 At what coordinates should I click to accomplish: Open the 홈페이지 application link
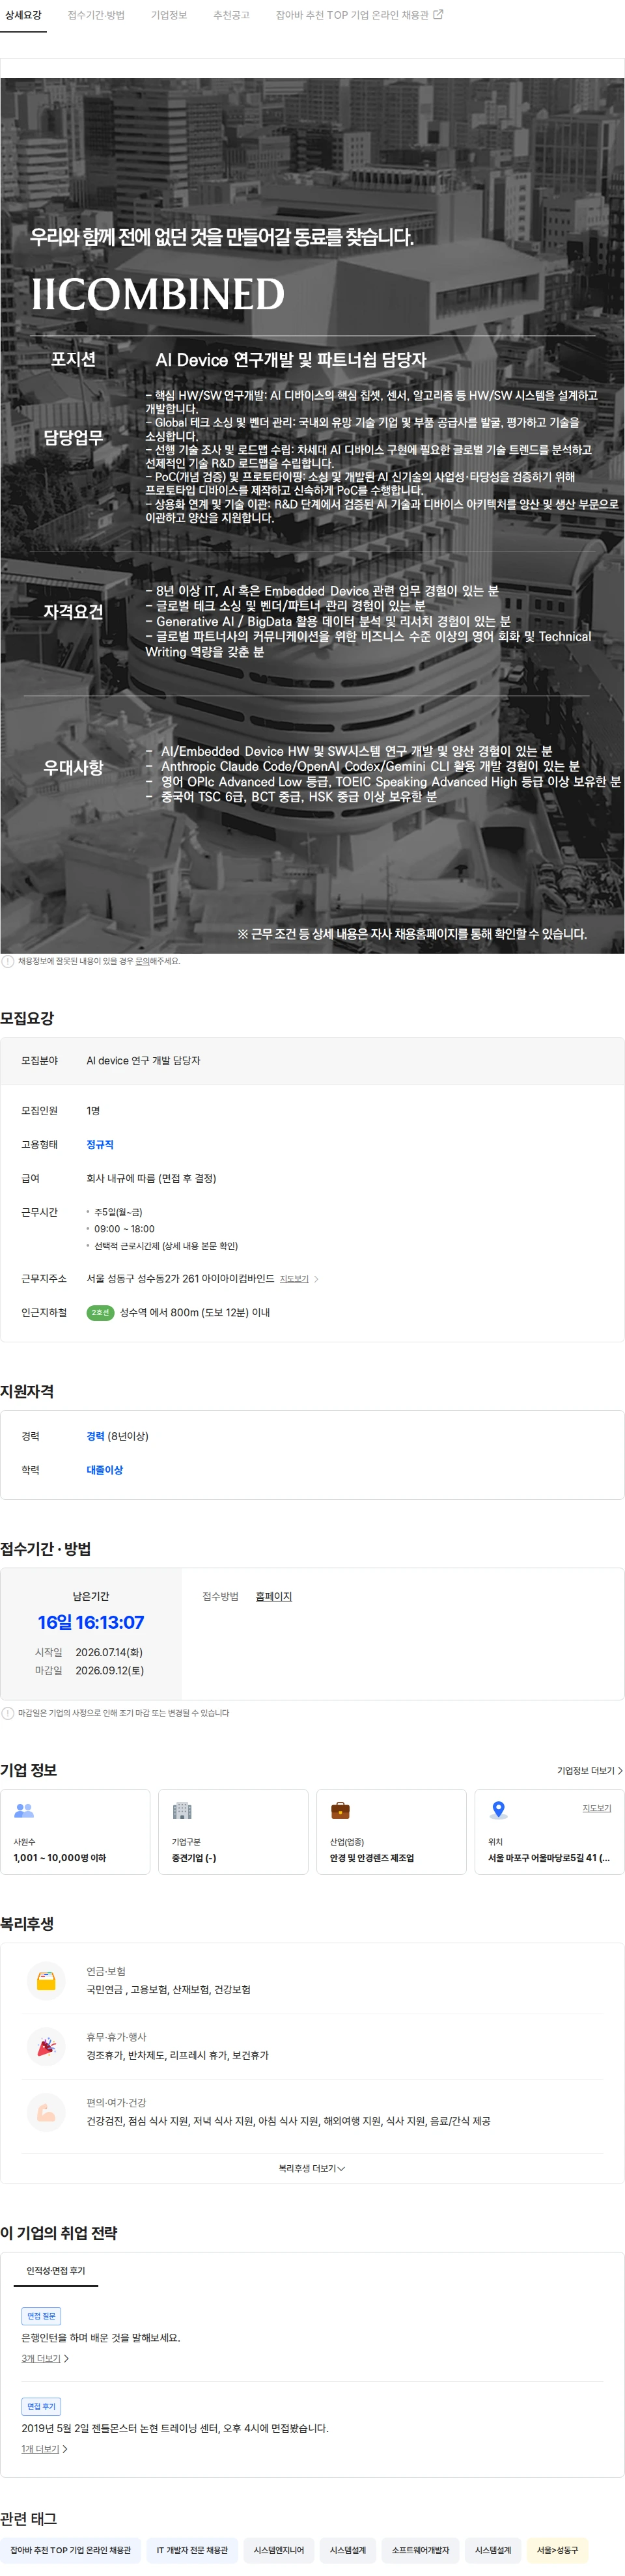[x=273, y=1596]
